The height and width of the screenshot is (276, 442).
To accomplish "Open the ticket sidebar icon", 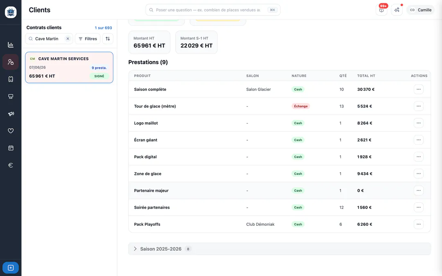I will tap(11, 79).
